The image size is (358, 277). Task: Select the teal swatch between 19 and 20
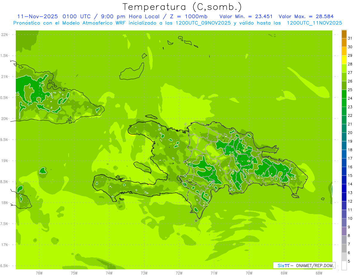344,137
